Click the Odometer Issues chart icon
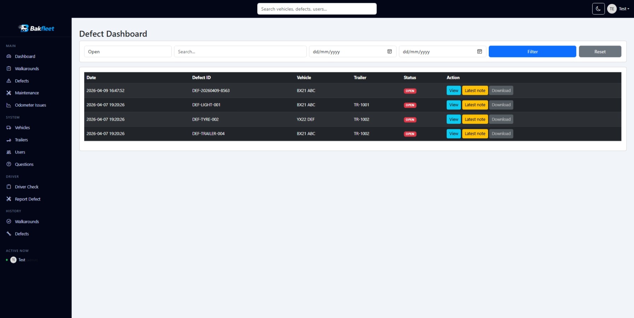Image resolution: width=634 pixels, height=318 pixels. tap(9, 105)
